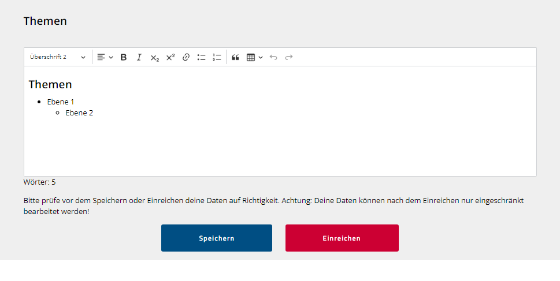Select the table icon in the toolbar
Image resolution: width=560 pixels, height=281 pixels.
(x=251, y=57)
